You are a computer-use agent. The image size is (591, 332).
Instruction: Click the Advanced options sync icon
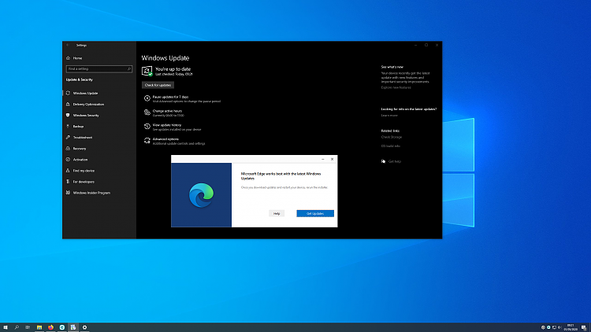(x=147, y=140)
